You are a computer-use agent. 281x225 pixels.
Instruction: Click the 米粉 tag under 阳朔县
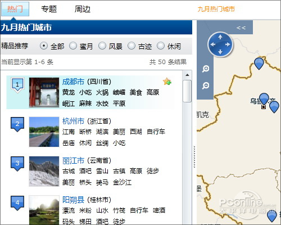click(85, 210)
